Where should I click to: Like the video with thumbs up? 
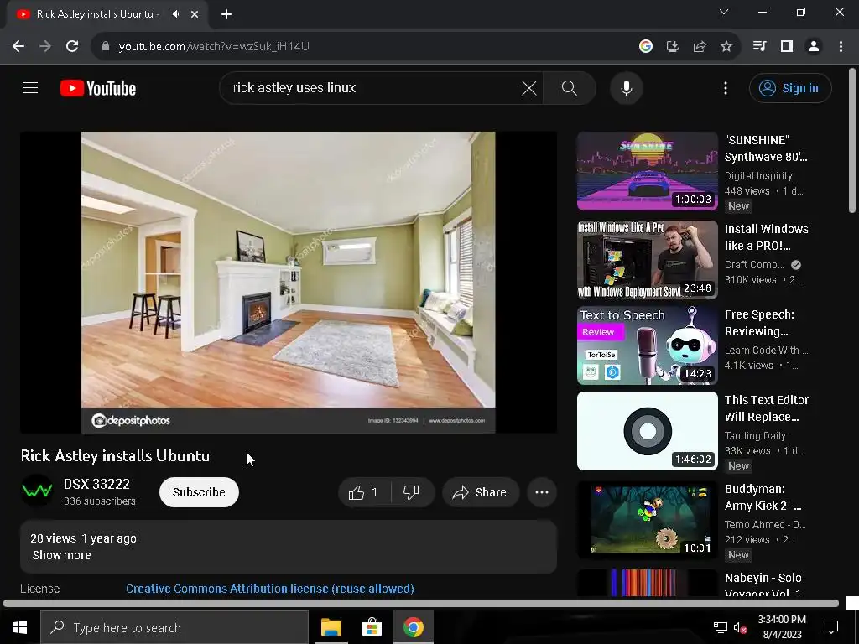click(x=364, y=492)
